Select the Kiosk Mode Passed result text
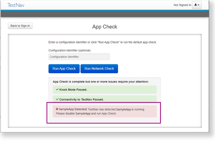 73,90
